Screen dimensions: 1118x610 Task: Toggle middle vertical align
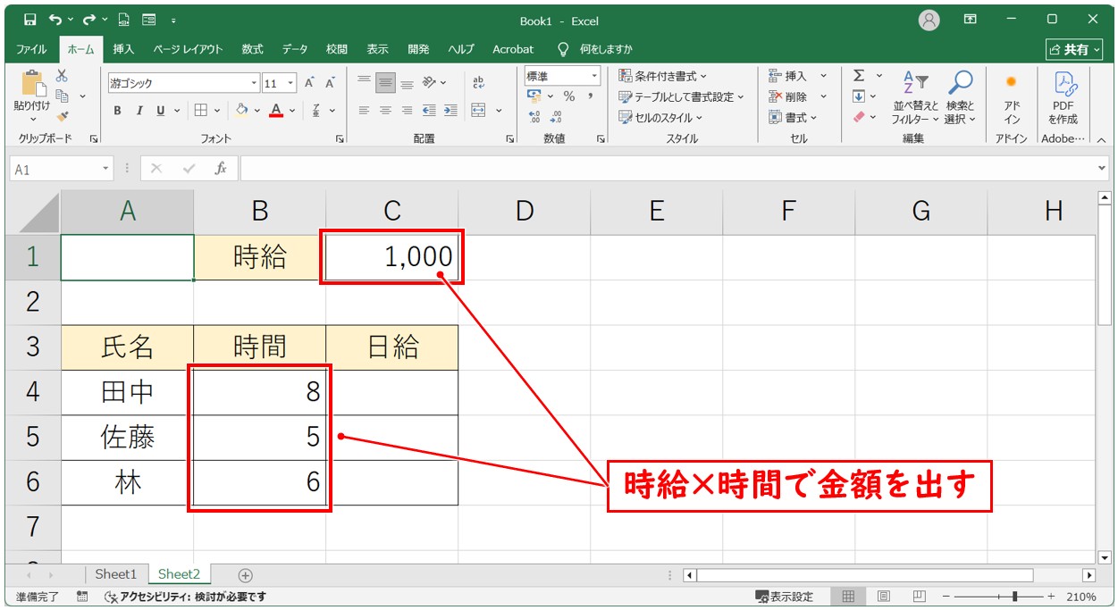pyautogui.click(x=385, y=82)
